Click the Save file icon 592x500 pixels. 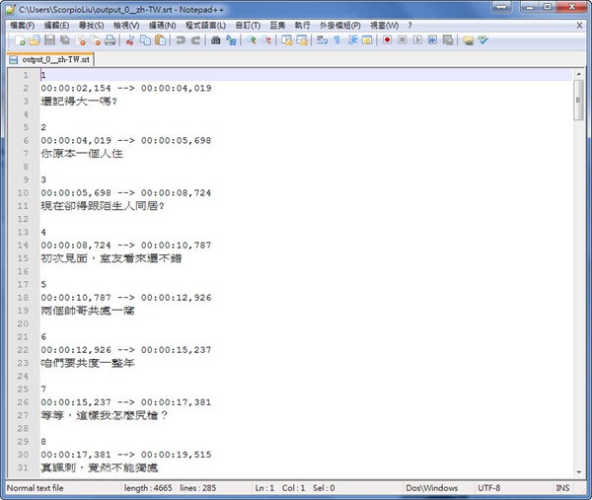point(49,40)
